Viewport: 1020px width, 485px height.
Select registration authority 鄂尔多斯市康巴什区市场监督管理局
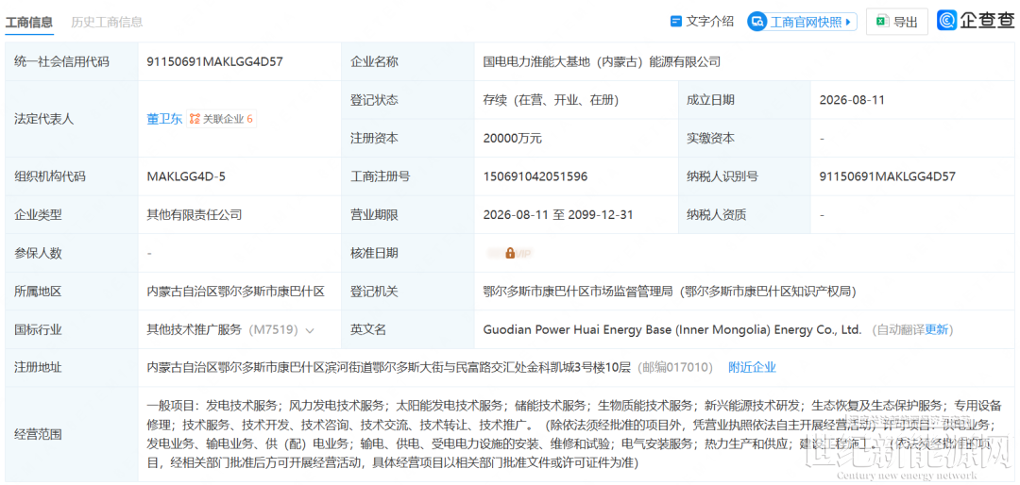578,292
